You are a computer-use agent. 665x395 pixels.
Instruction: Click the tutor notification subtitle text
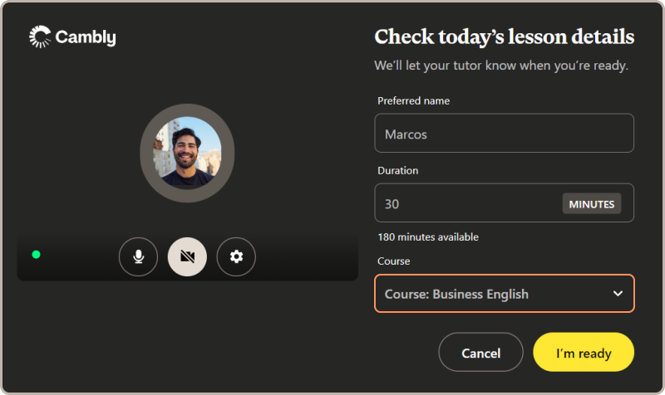click(500, 65)
